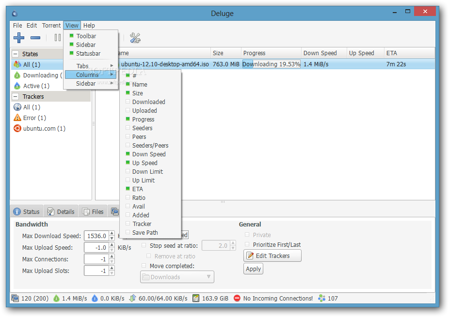Screen dimensions: 449x317
Task: Toggle the # column checkbox
Action: point(128,75)
